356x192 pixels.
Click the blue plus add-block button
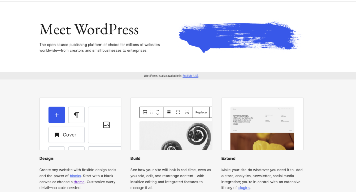pyautogui.click(x=57, y=115)
